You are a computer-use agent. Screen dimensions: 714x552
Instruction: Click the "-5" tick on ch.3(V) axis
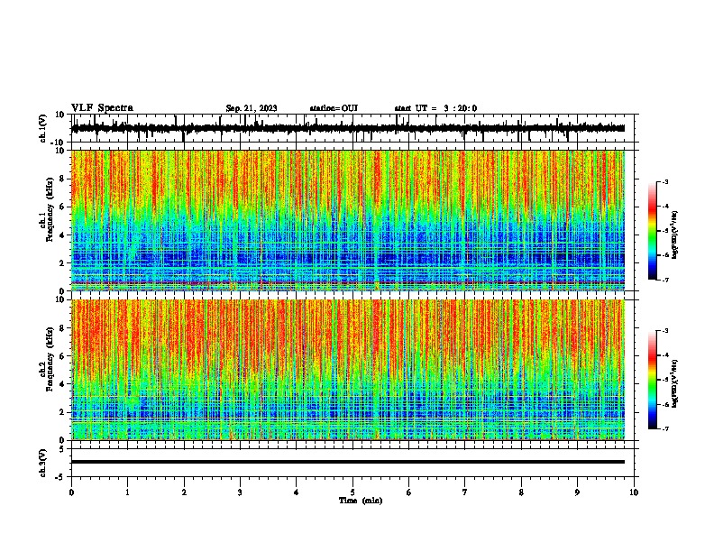pyautogui.click(x=61, y=477)
